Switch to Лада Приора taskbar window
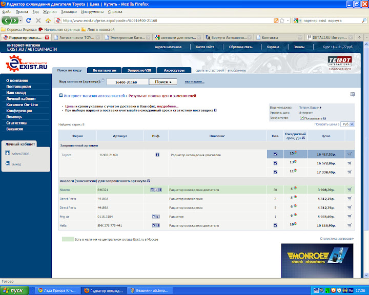369x295 pixels. click(57, 291)
